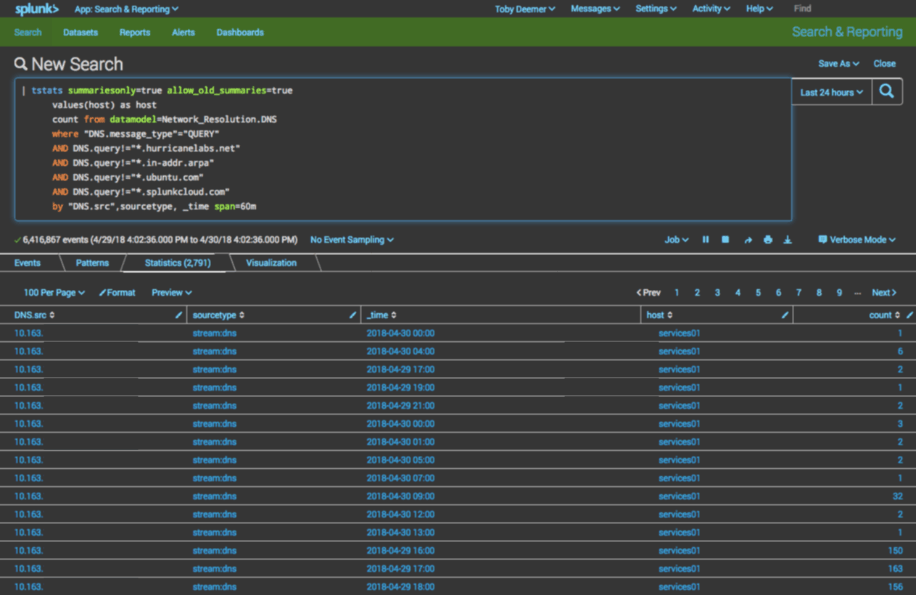Export results with the download icon
The image size is (916, 595).
788,240
